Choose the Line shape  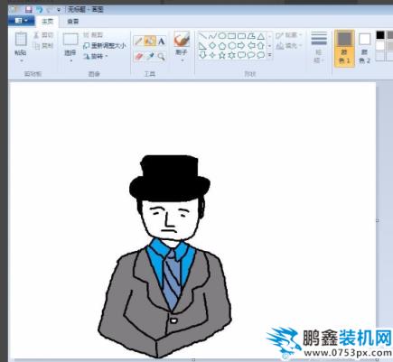[202, 36]
